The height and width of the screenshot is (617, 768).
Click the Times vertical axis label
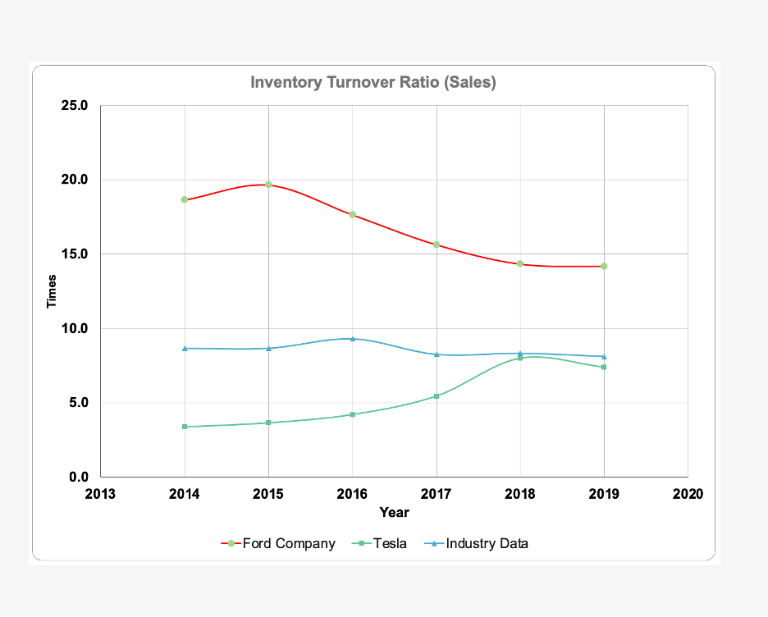52,290
